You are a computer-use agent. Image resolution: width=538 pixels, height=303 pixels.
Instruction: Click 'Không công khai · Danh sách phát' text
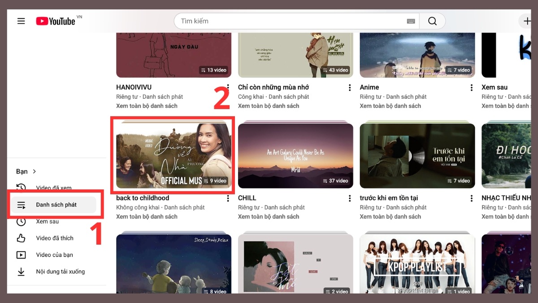[x=161, y=207]
